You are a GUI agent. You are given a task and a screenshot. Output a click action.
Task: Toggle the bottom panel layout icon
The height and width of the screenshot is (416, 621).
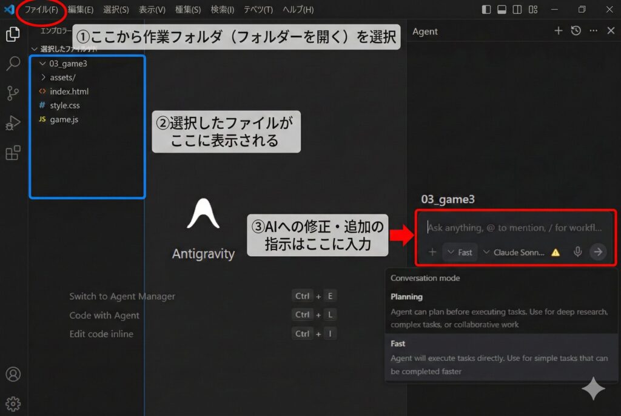pos(502,10)
